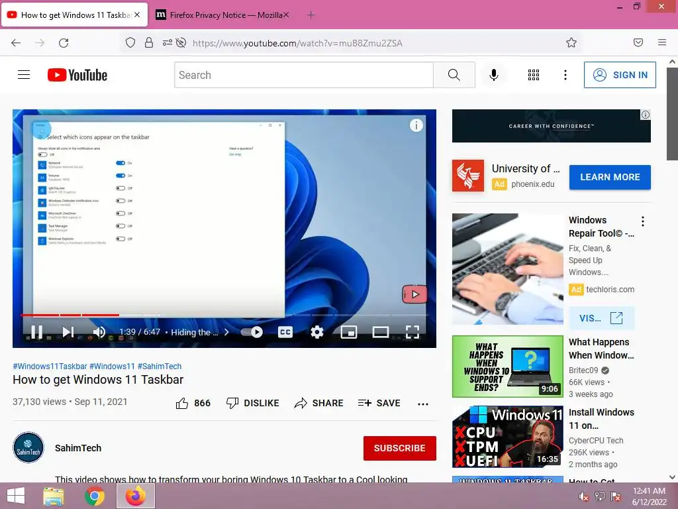
Task: Open more actions ellipsis below video
Action: (423, 404)
